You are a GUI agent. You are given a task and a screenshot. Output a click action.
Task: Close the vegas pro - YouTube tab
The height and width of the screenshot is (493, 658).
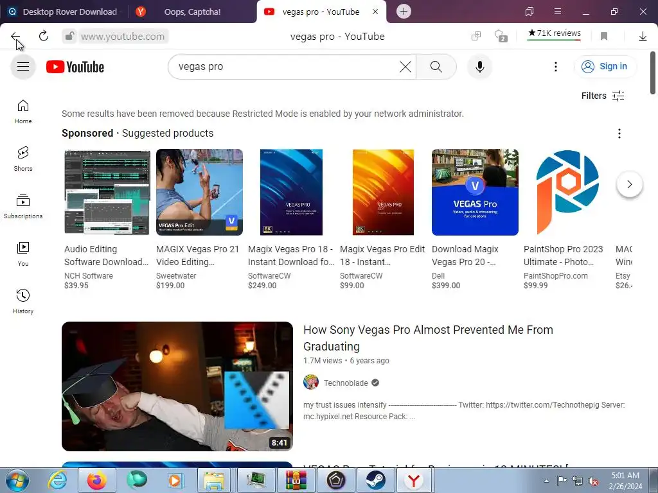pyautogui.click(x=375, y=12)
